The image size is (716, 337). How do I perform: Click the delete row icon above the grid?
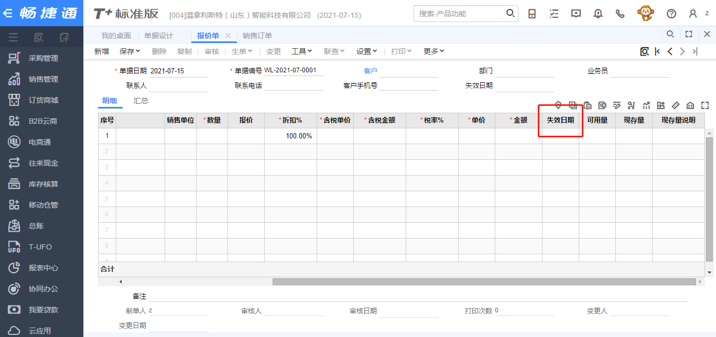click(x=602, y=105)
